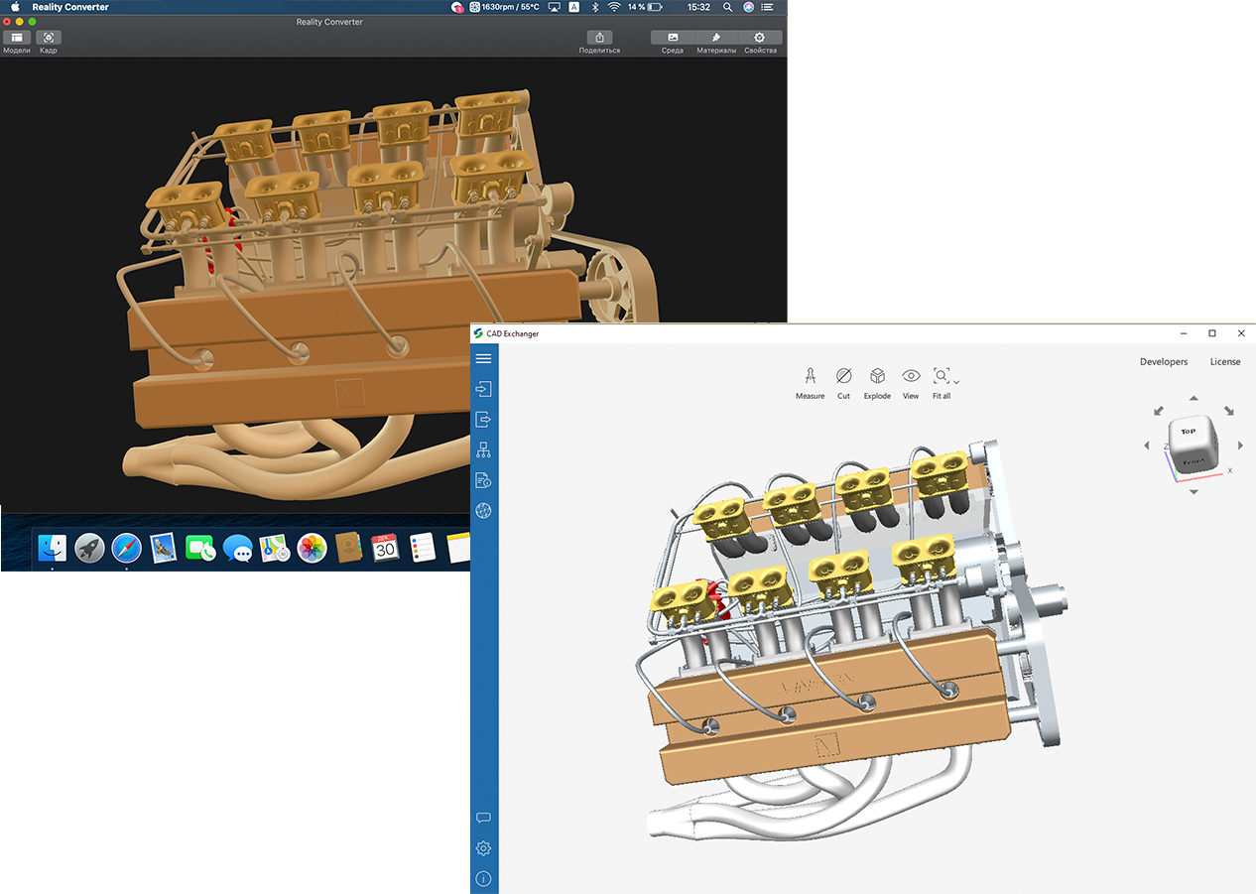Click the Fit all icon
The width and height of the screenshot is (1256, 894).
(x=940, y=377)
